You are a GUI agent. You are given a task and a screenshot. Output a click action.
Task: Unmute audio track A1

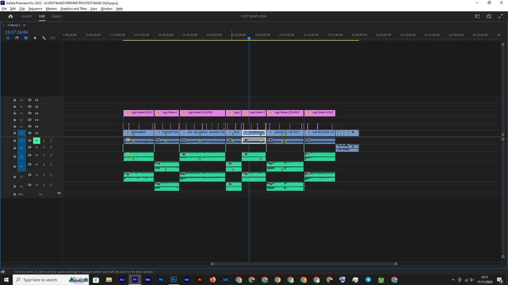[37, 141]
